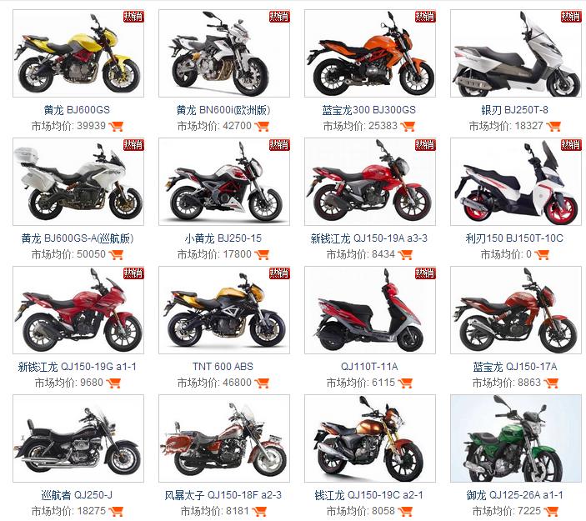
Task: Click the cart icon for 银刃 BJ250T-8
Action: pos(553,127)
